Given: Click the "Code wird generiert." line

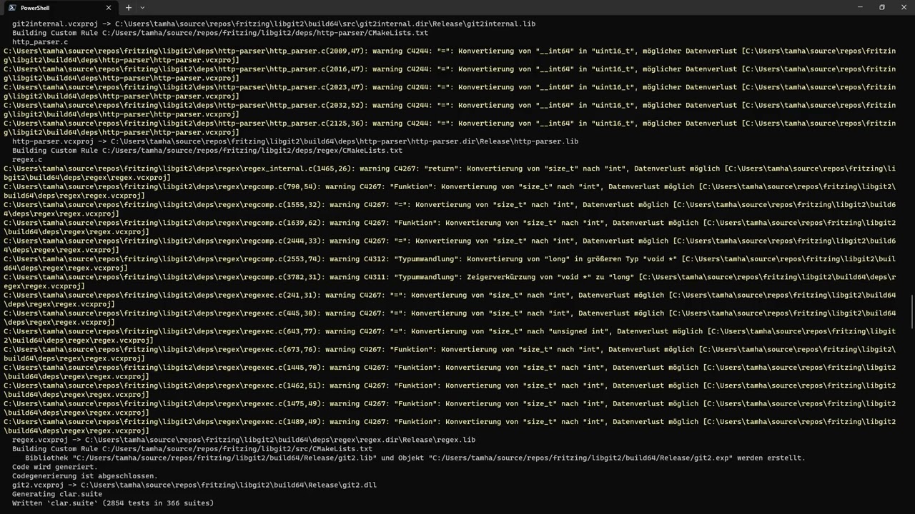Looking at the screenshot, I should (55, 467).
